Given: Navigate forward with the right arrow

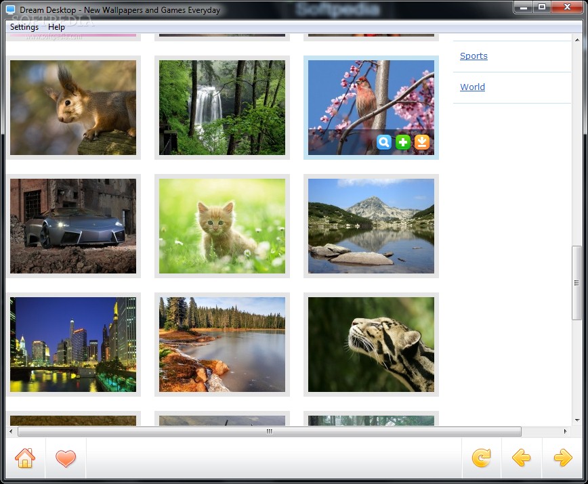Looking at the screenshot, I should (562, 458).
